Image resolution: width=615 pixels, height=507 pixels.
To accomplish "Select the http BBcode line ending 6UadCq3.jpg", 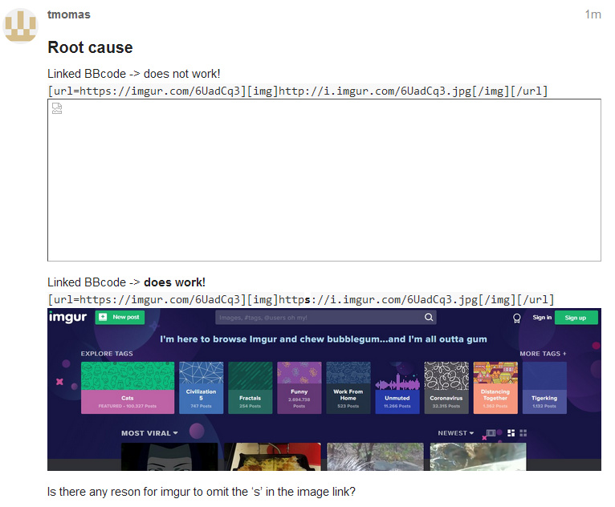I will coord(297,91).
